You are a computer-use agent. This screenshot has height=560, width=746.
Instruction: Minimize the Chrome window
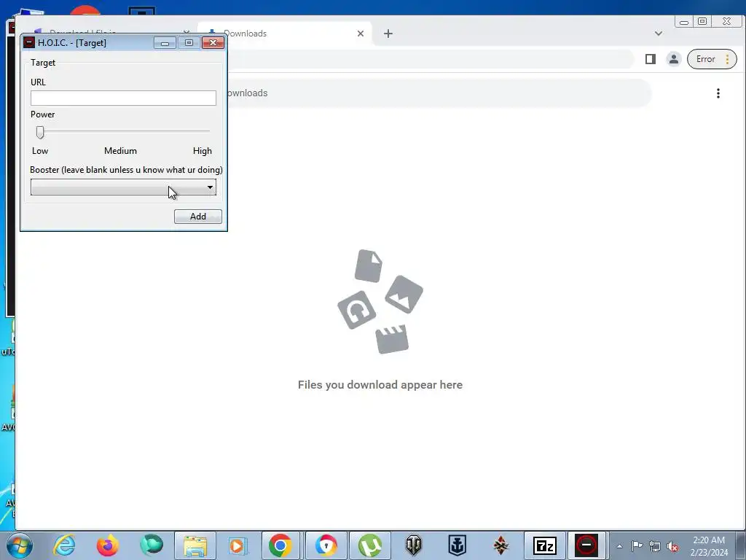click(x=683, y=21)
